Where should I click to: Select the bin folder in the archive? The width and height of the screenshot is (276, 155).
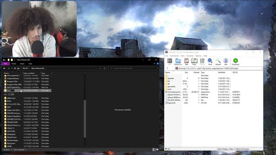tap(169, 81)
